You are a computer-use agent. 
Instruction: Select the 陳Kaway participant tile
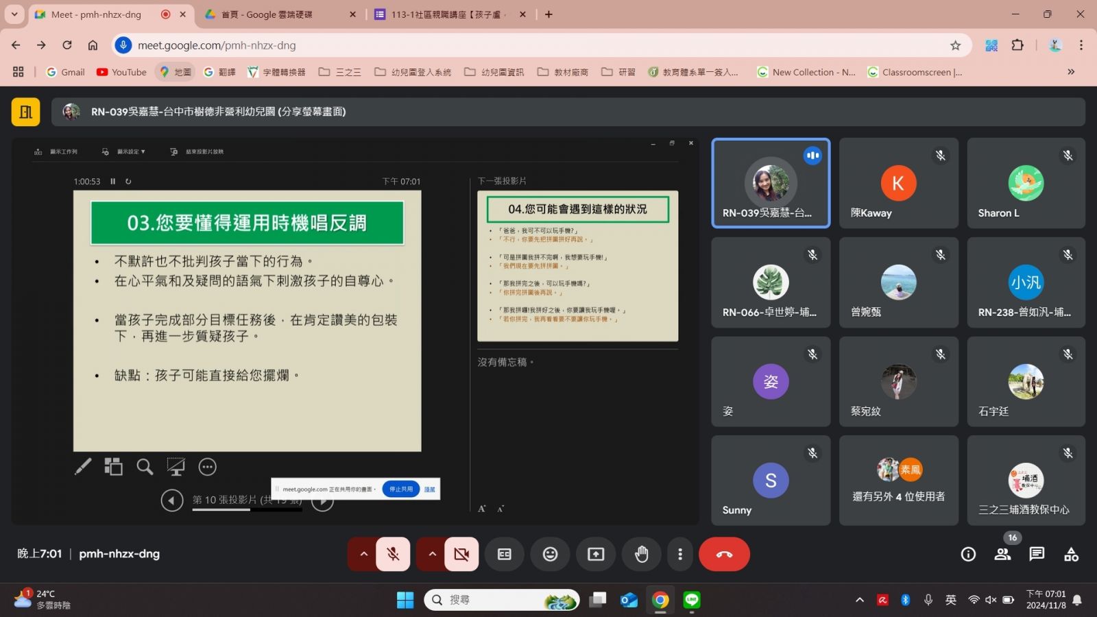pyautogui.click(x=898, y=183)
